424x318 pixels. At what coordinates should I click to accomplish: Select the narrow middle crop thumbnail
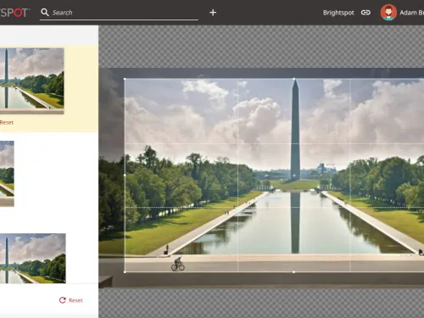[7, 174]
